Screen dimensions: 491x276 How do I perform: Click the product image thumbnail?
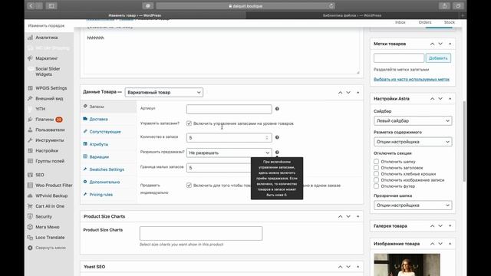click(407, 264)
